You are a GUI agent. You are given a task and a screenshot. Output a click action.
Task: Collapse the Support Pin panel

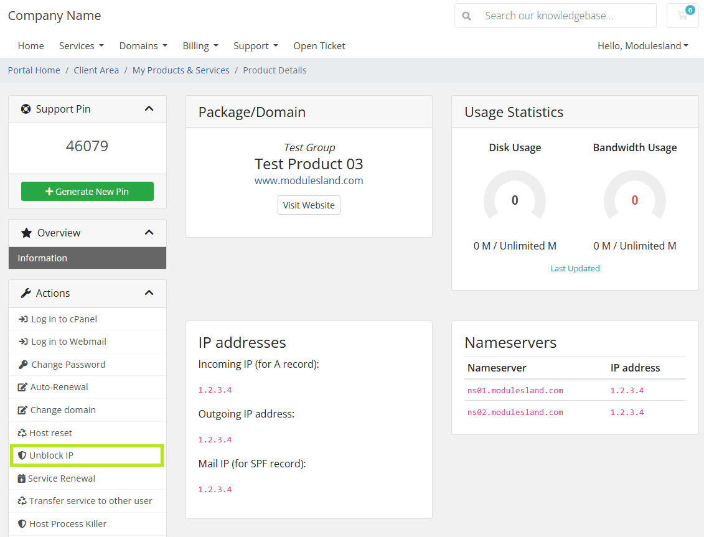pyautogui.click(x=149, y=109)
